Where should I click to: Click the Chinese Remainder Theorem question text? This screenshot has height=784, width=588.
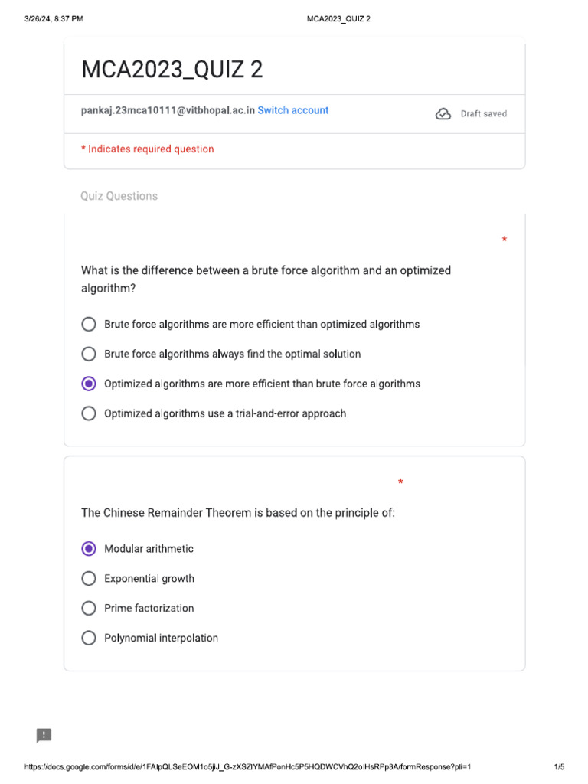coord(238,513)
